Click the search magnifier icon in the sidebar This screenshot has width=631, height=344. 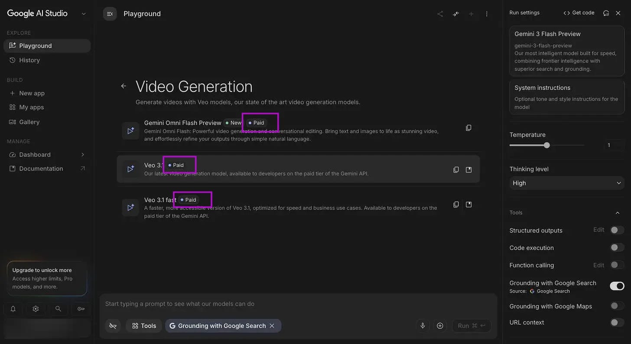(58, 308)
